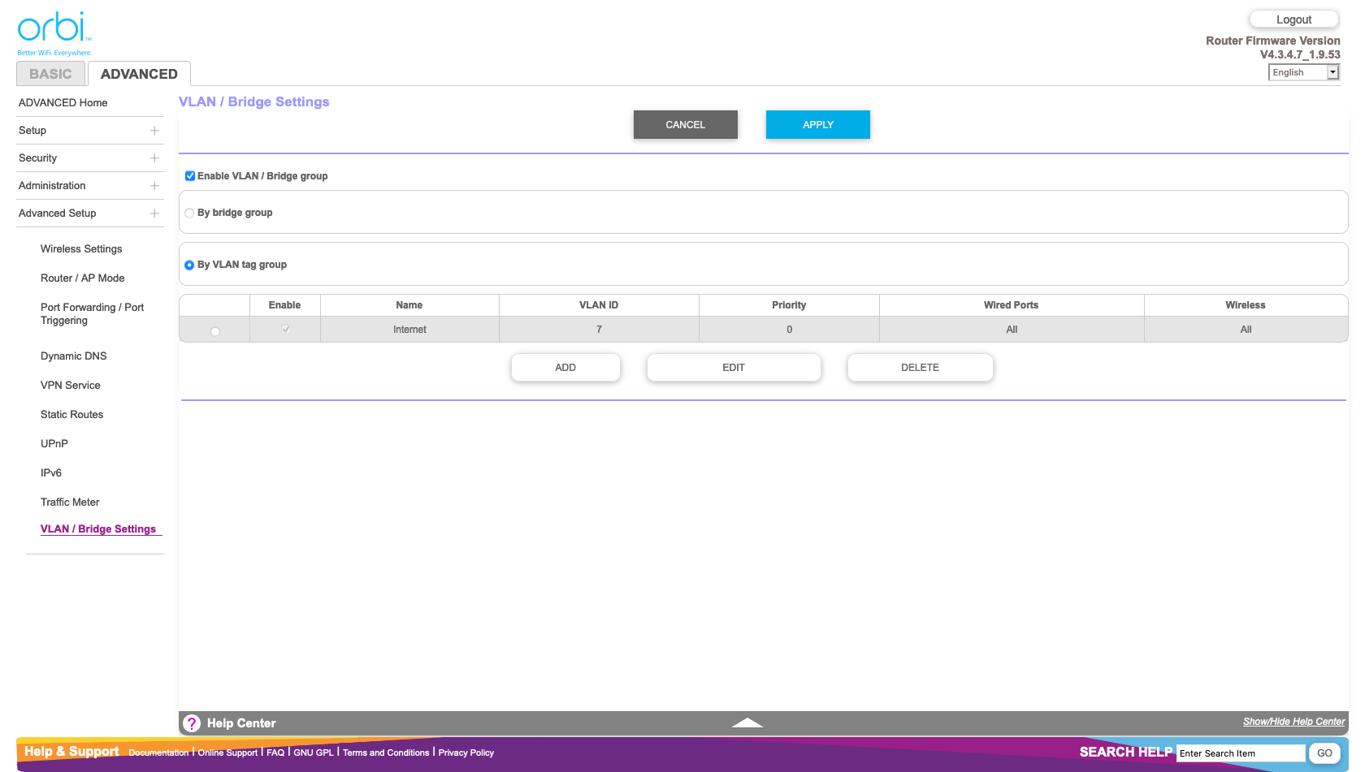The height and width of the screenshot is (772, 1365).
Task: Switch to the BASIC tab
Action: point(50,74)
